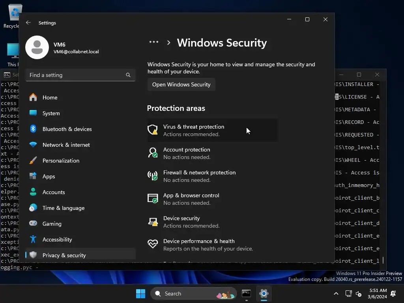Open the Windows Start button
404x303 pixels.
pos(141,294)
